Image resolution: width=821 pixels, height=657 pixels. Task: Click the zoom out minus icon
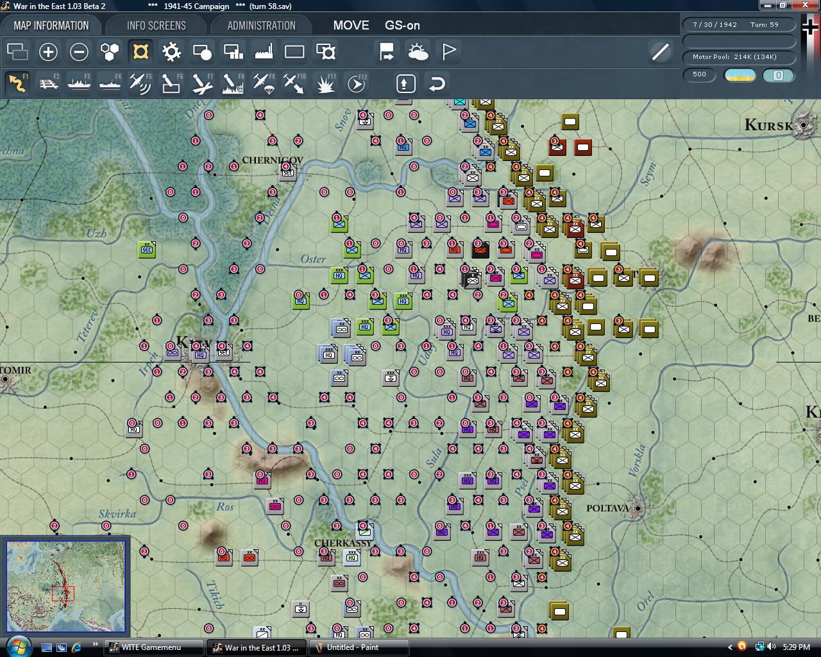coord(79,52)
